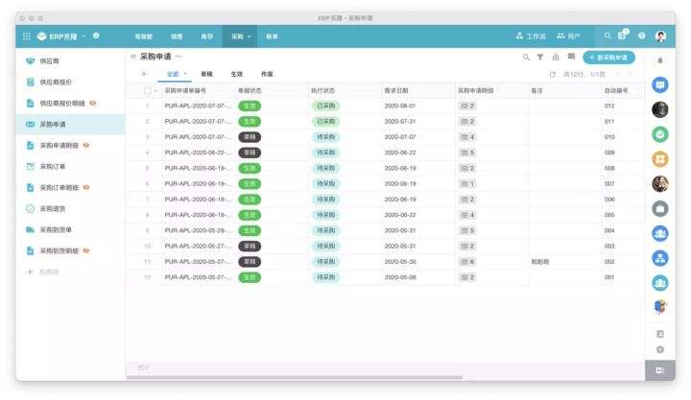Open the help question mark icon
The height and width of the screenshot is (400, 691).
pos(642,36)
